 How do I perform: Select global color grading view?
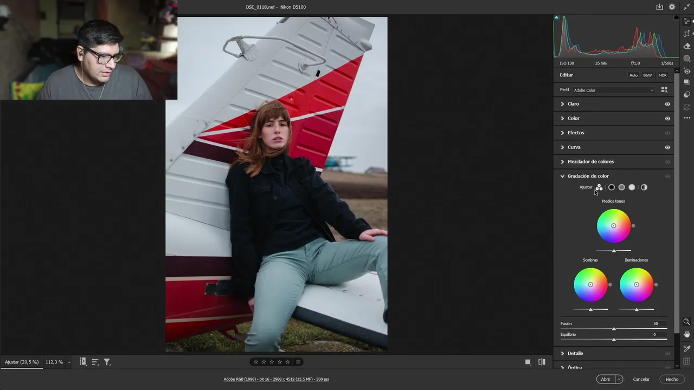(644, 187)
